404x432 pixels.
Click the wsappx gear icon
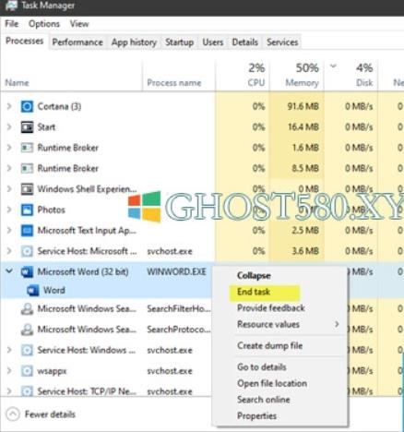coord(27,371)
